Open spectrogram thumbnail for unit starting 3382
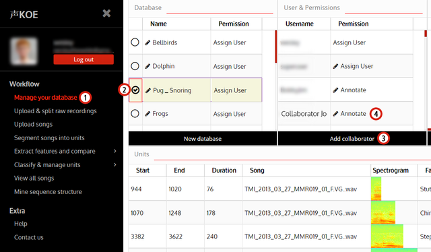Viewport: 431px width, 252px height. [387, 236]
